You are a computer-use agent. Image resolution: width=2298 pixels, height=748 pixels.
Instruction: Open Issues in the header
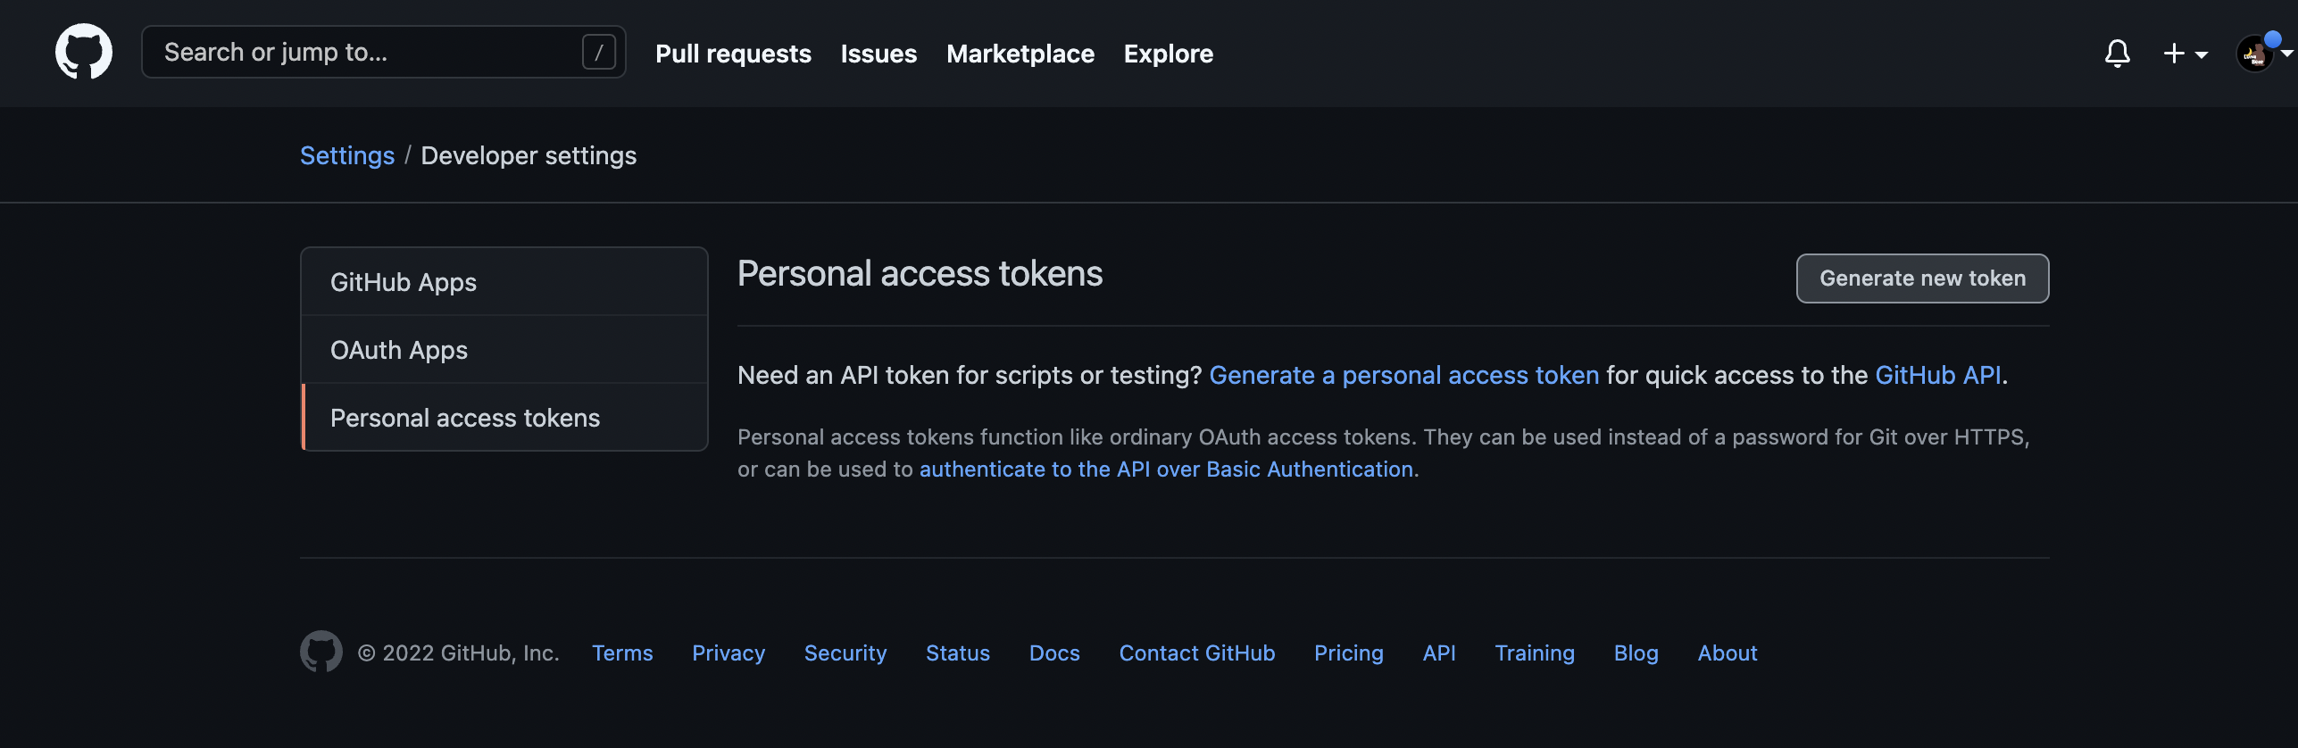878,54
